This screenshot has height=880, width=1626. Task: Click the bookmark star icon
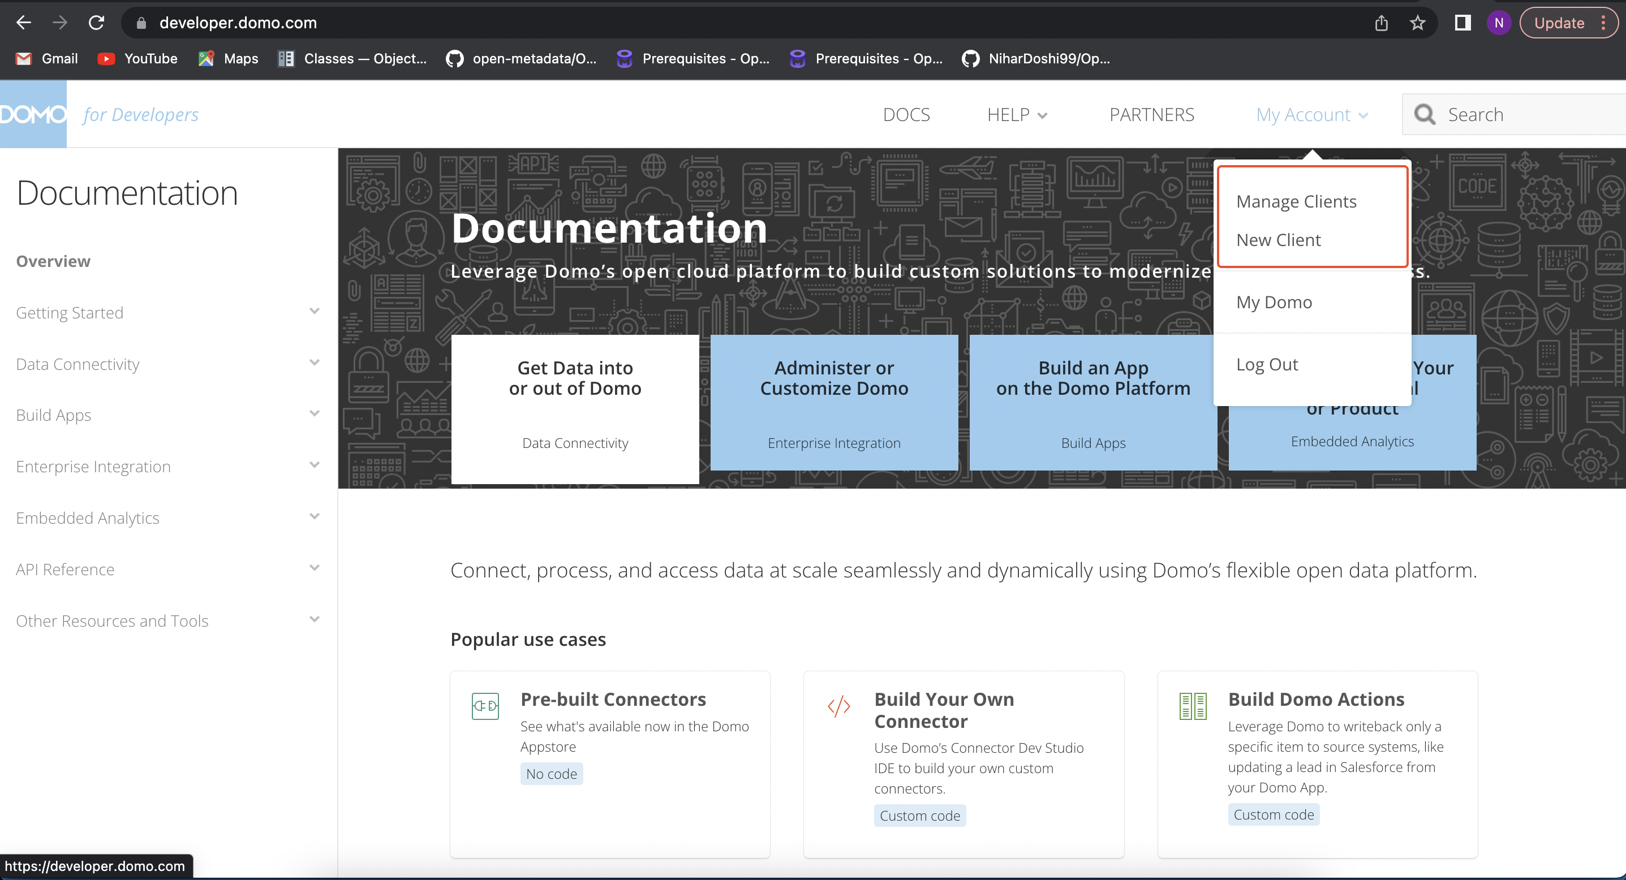tap(1418, 23)
